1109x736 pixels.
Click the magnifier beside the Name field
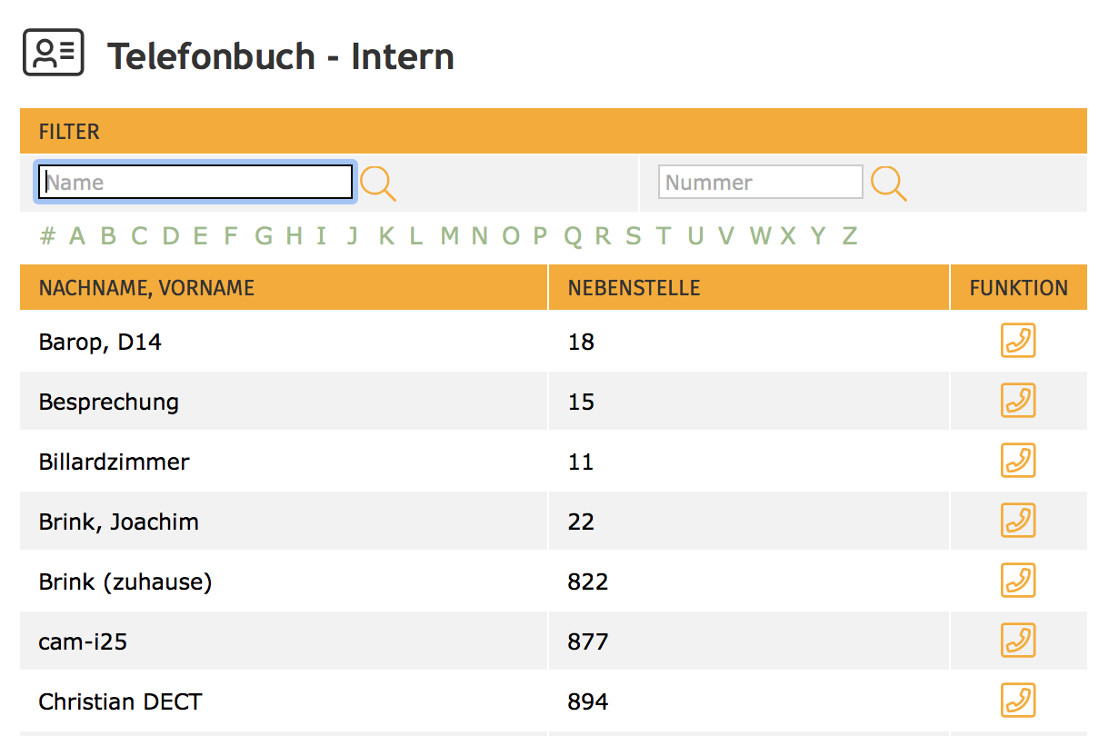[378, 184]
